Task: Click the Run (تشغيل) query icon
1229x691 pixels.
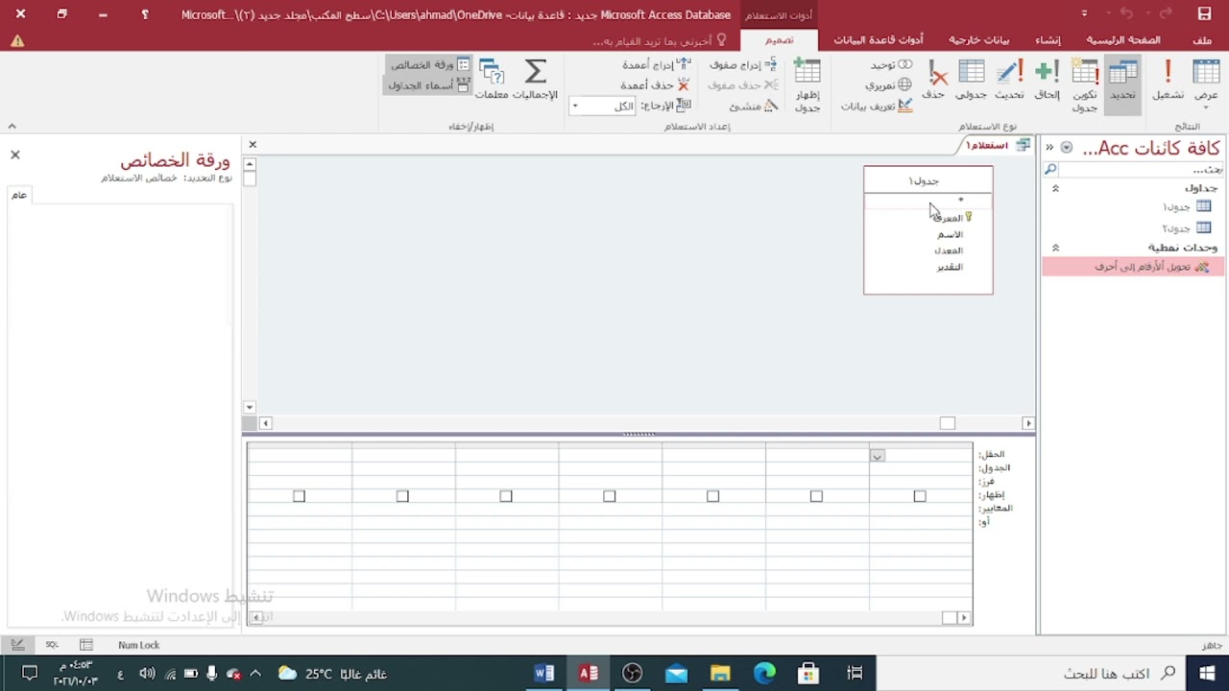Action: click(1168, 81)
